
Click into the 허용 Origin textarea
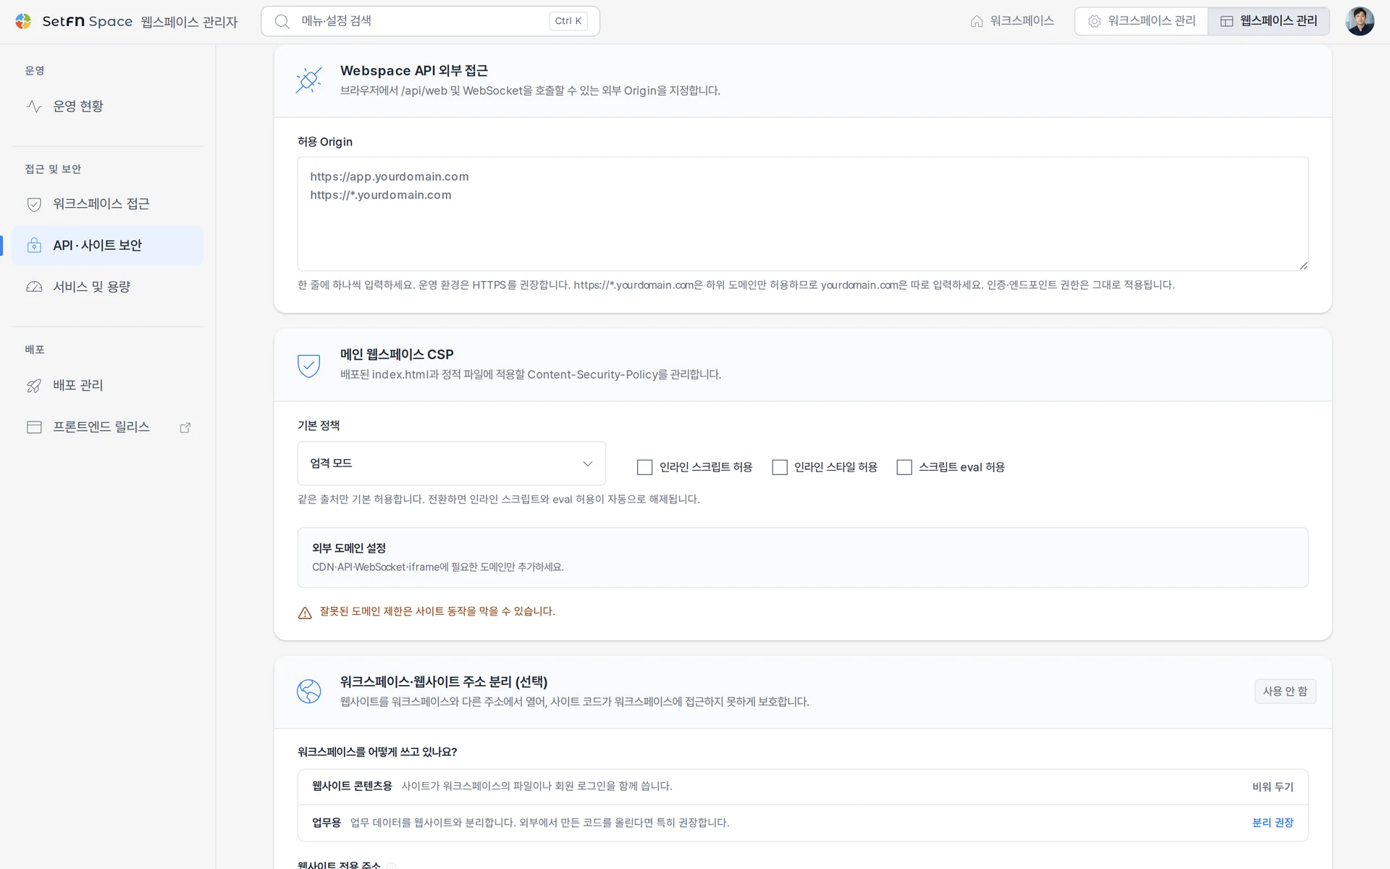point(803,214)
